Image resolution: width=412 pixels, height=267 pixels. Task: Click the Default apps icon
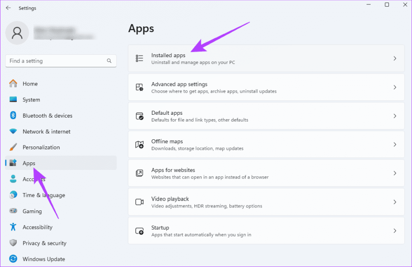click(140, 116)
